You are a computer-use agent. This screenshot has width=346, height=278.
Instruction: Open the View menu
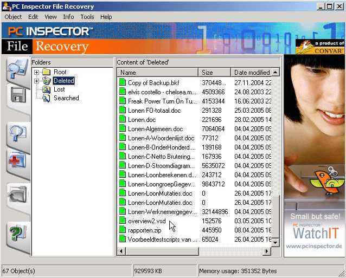(x=50, y=17)
